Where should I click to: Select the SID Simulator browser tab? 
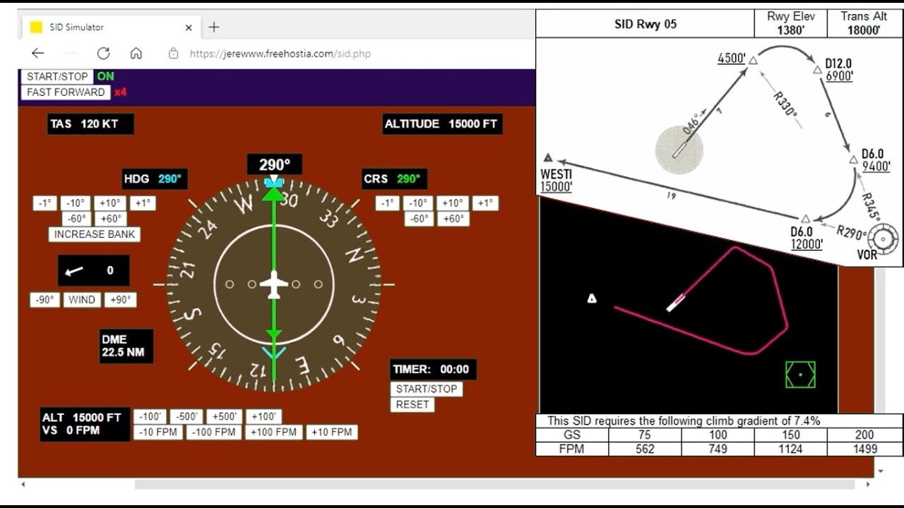coord(111,28)
